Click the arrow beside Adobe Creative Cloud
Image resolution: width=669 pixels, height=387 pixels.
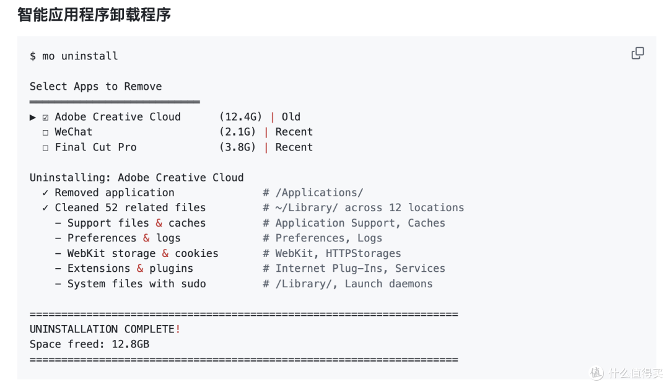pos(32,117)
